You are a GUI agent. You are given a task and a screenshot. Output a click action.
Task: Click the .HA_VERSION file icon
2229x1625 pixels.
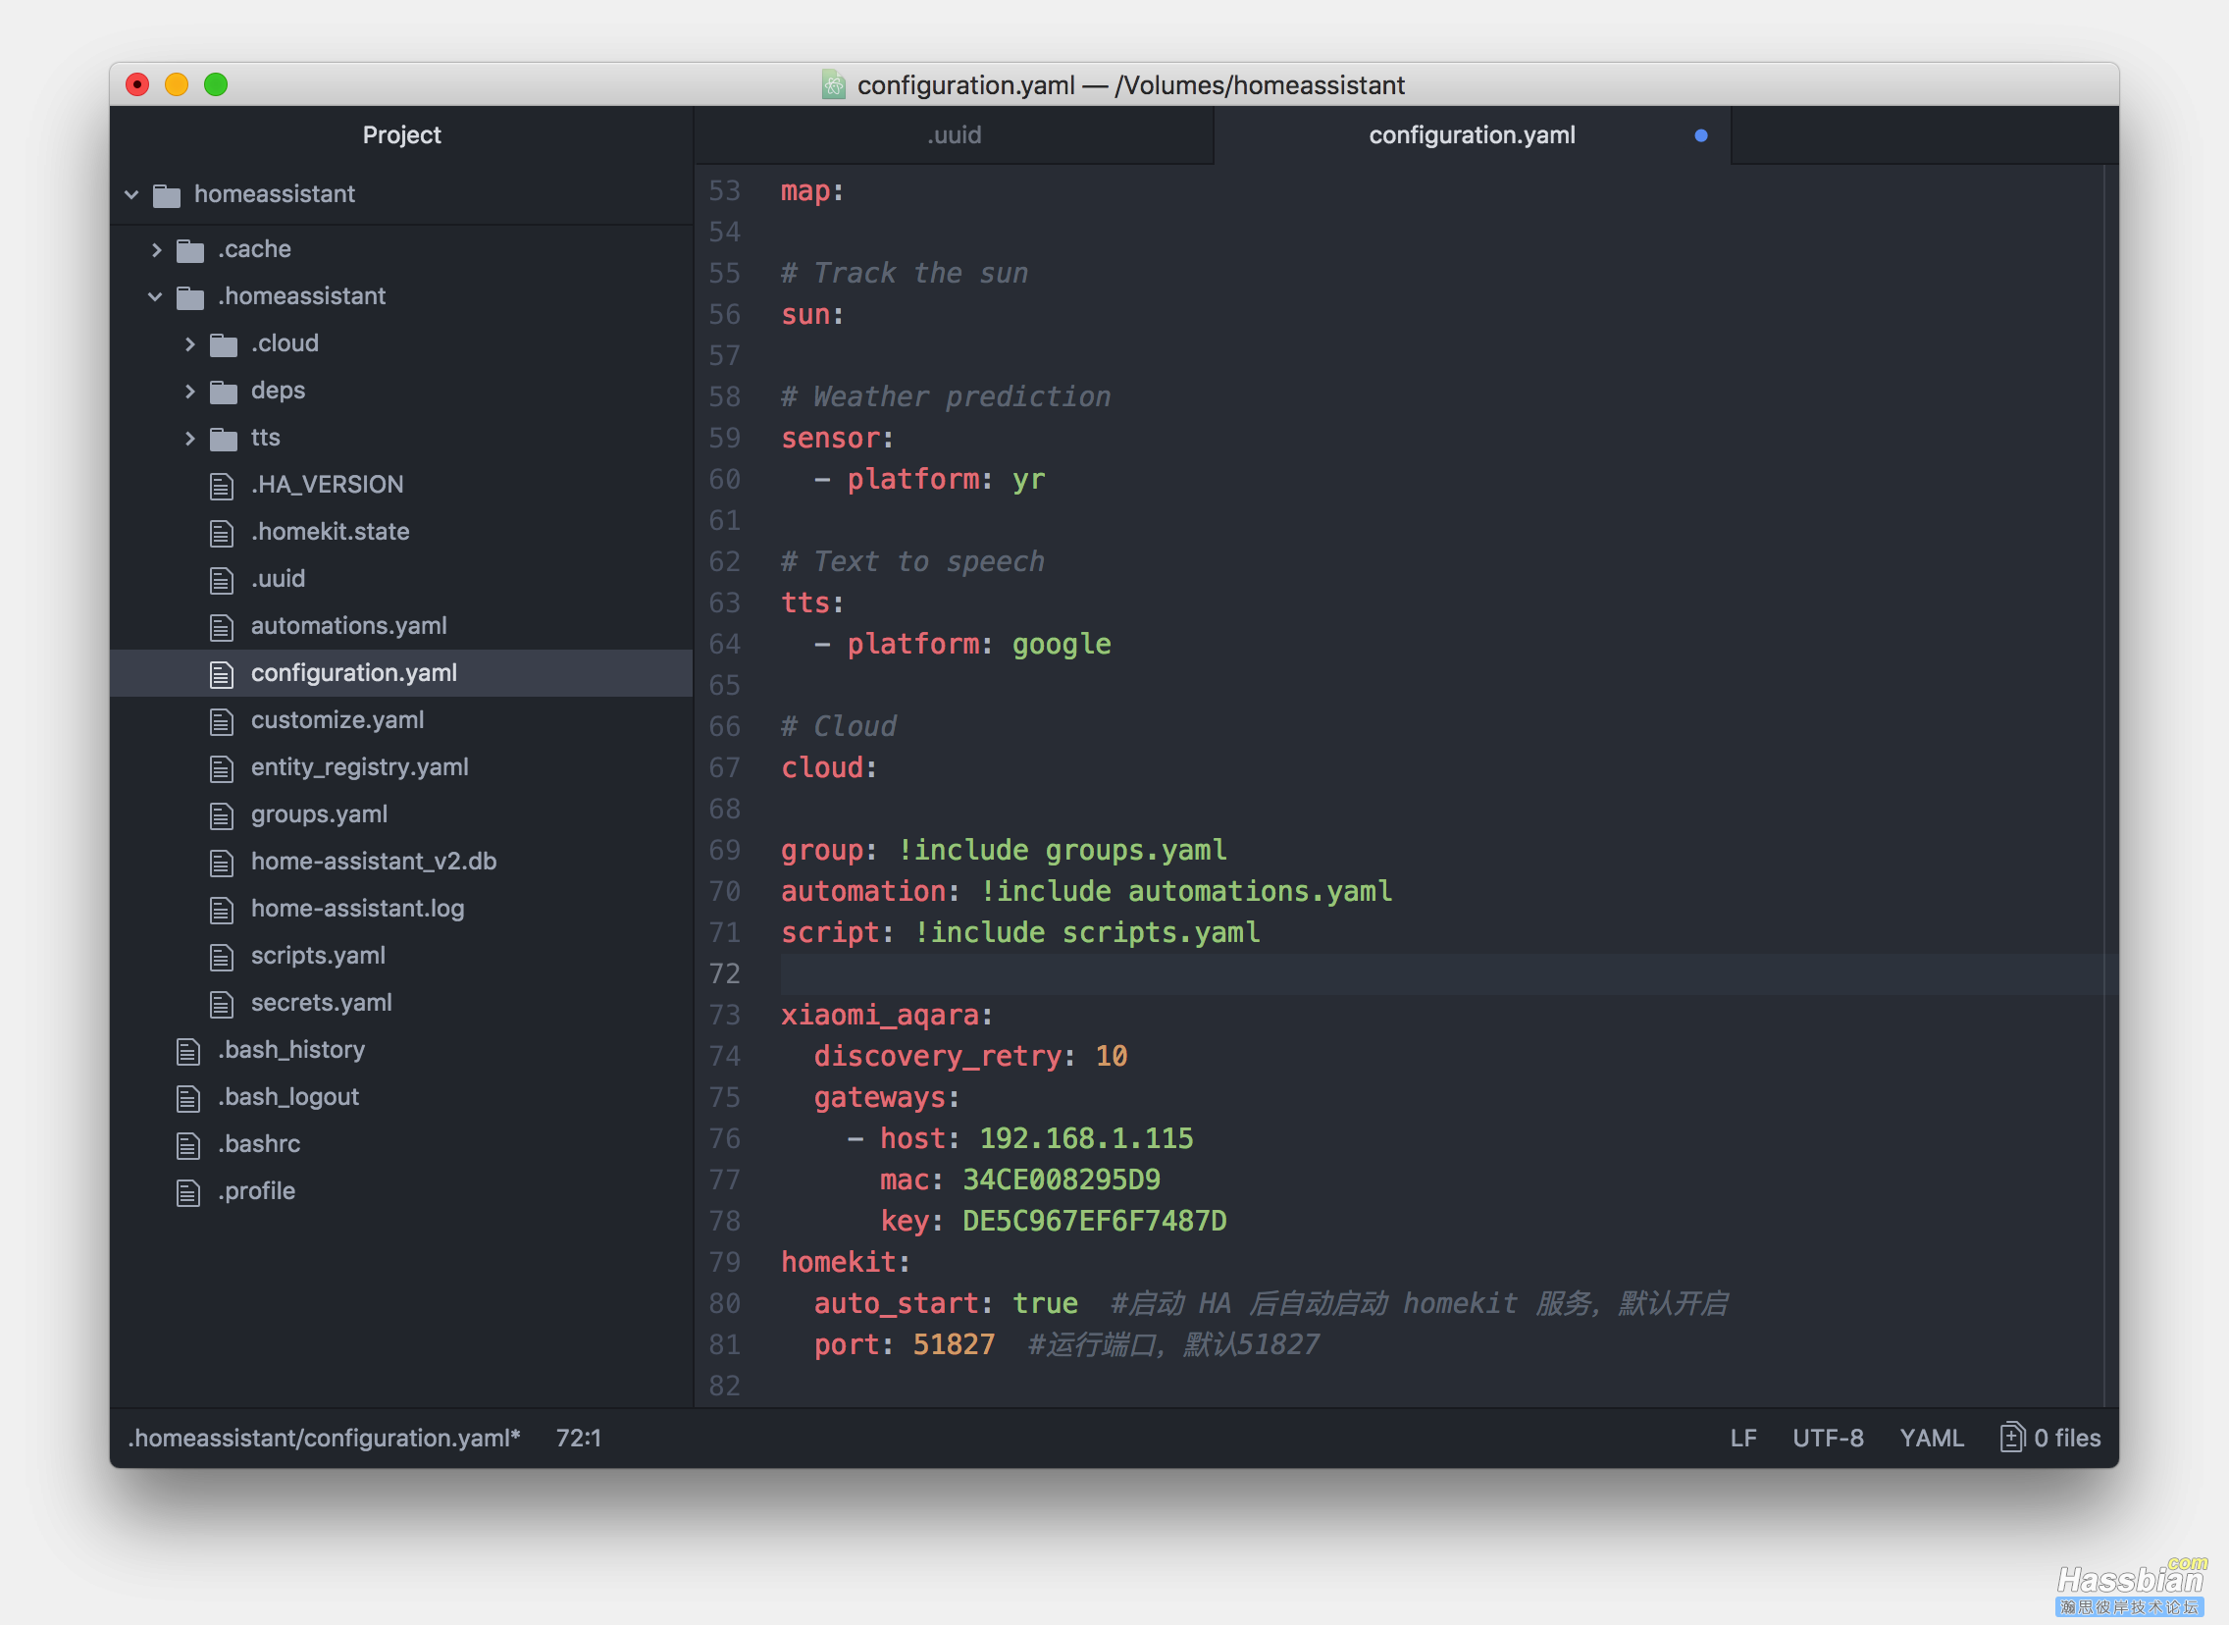tap(222, 486)
